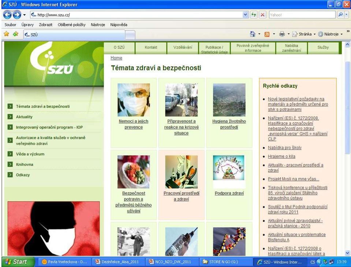
Task: Switch to Dezinfekce_Aisa_2011 taskbar window
Action: pyautogui.click(x=119, y=262)
